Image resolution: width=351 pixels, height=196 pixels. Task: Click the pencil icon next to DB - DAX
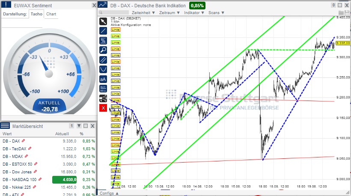coord(23,141)
